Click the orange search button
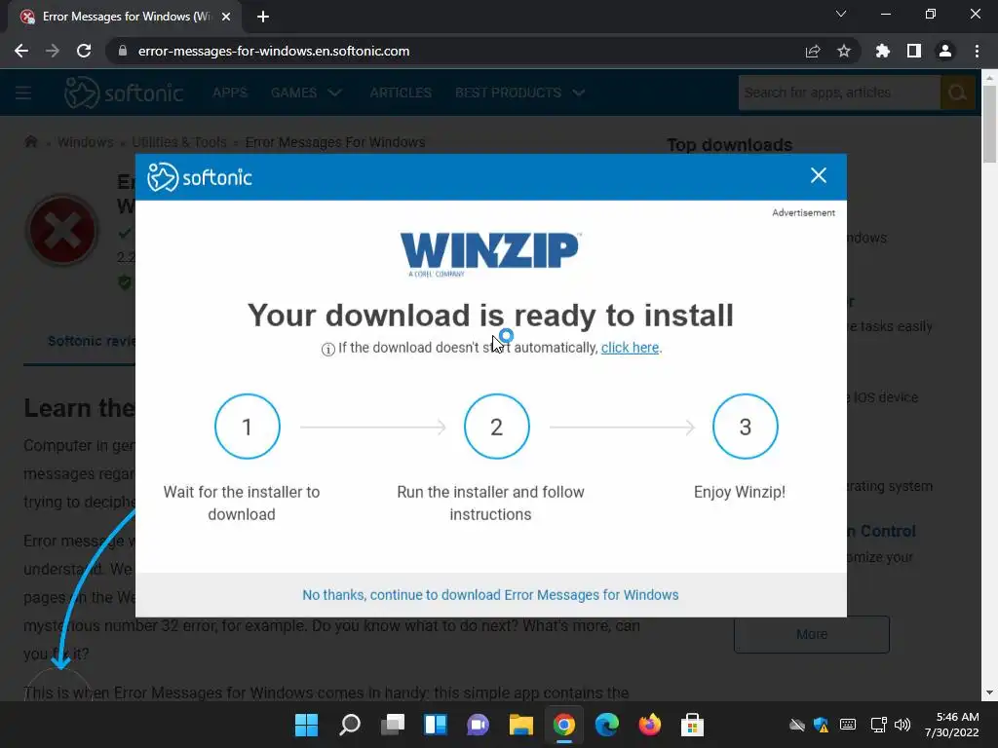The width and height of the screenshot is (998, 748). (957, 93)
